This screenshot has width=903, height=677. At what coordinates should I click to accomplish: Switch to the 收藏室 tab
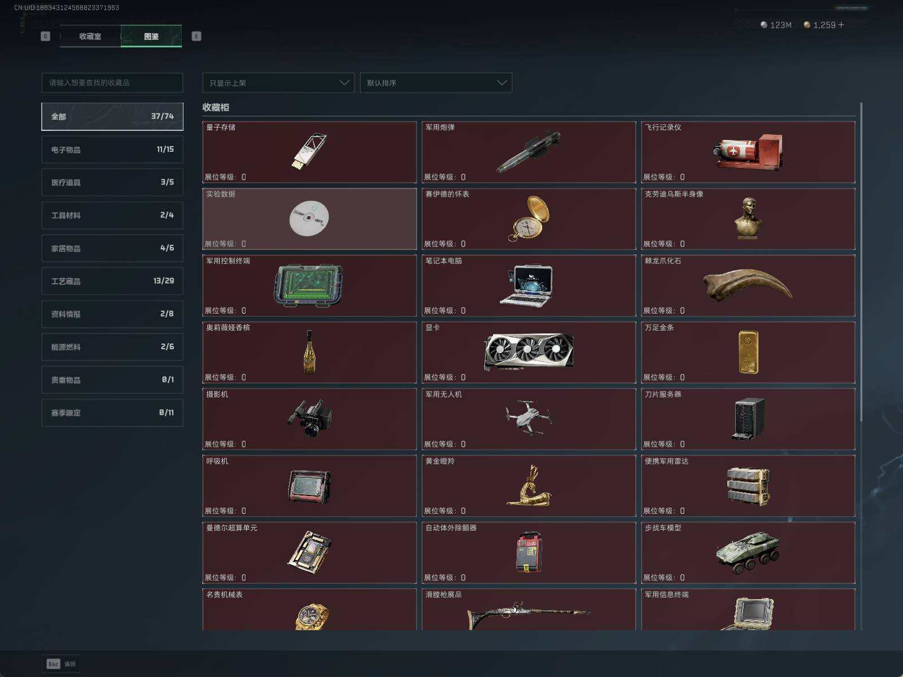90,36
